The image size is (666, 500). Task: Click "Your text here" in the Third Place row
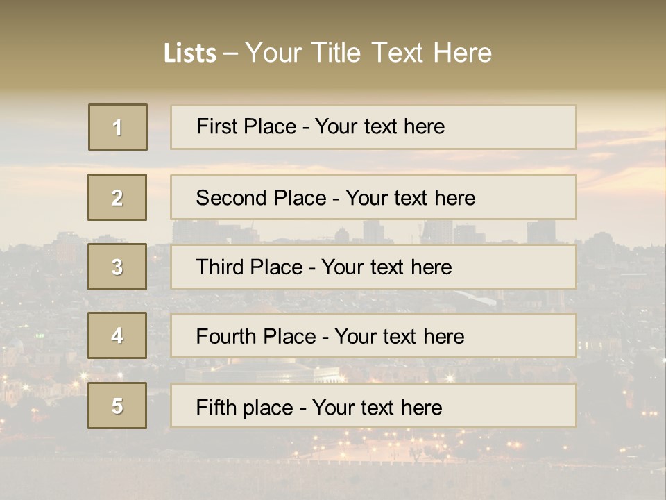pyautogui.click(x=386, y=267)
